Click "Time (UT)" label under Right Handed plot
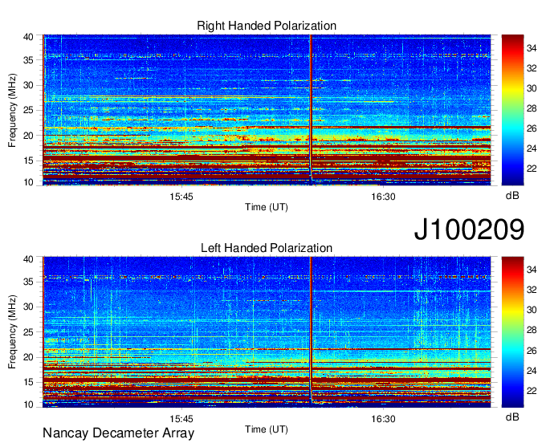The height and width of the screenshot is (443, 546). (x=267, y=207)
